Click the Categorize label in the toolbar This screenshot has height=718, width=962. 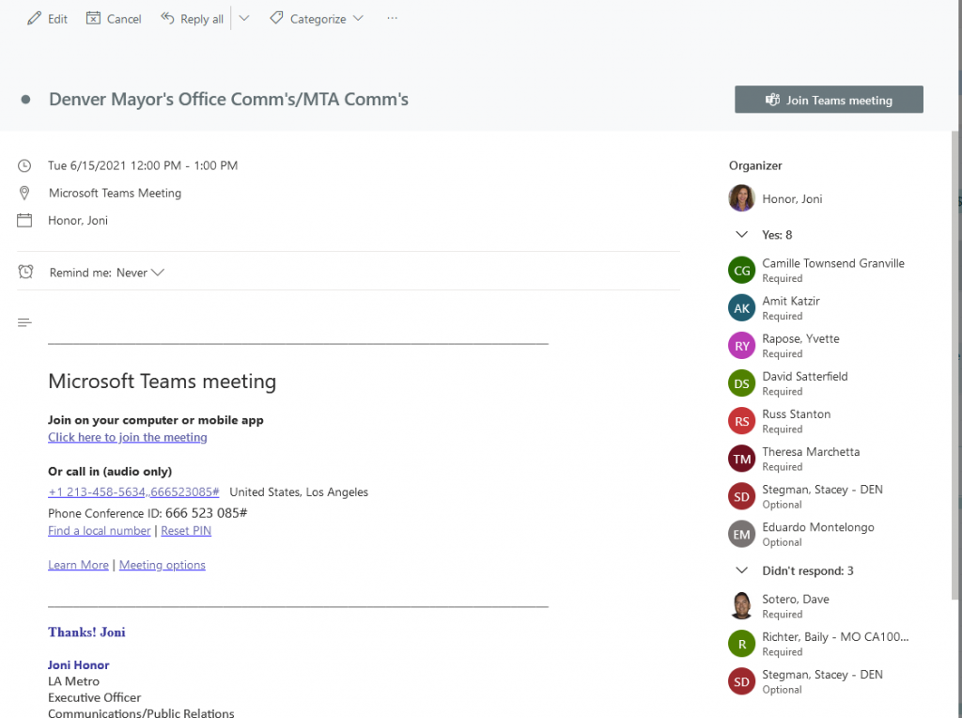click(318, 19)
